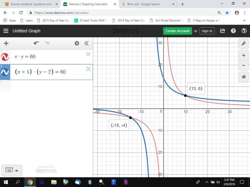Zoom in on the graph
Image resolution: width=250 pixels, height=187 pixels.
click(243, 55)
